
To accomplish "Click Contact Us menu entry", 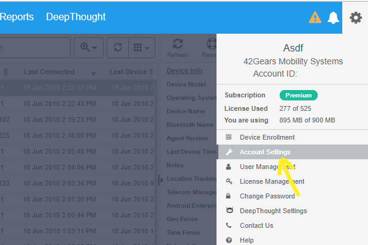I will [x=292, y=225].
